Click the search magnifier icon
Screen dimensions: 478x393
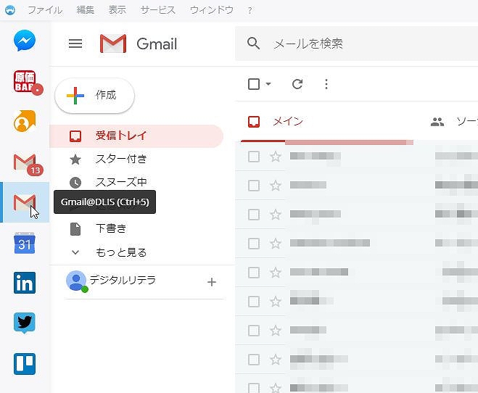(253, 44)
